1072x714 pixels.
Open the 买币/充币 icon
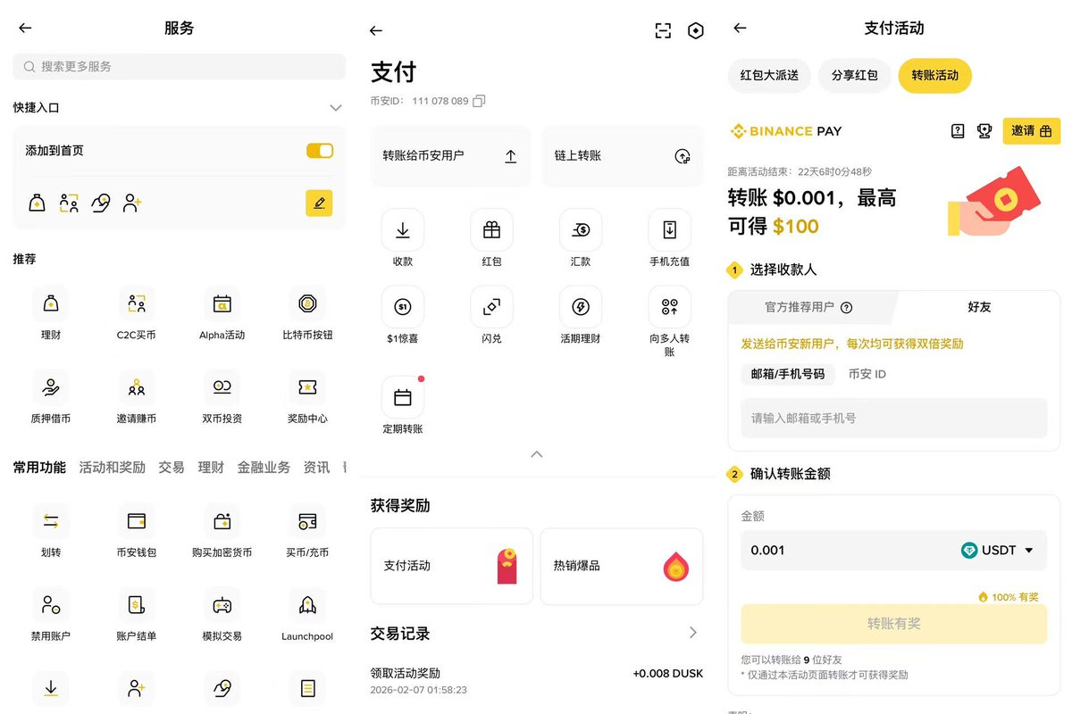pos(307,521)
